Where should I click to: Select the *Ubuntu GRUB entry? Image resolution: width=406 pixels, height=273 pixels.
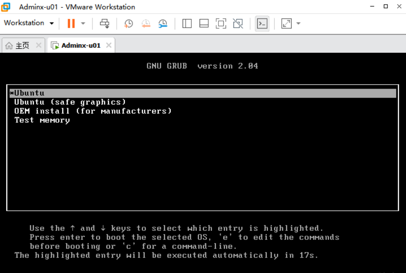pyautogui.click(x=203, y=93)
